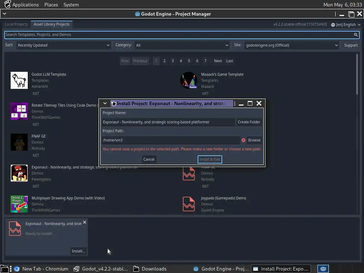Switch to Local Projects tab

click(16, 24)
